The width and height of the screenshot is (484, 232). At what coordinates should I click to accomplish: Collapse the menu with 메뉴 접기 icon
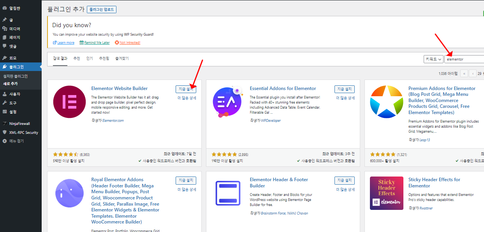click(x=4, y=141)
